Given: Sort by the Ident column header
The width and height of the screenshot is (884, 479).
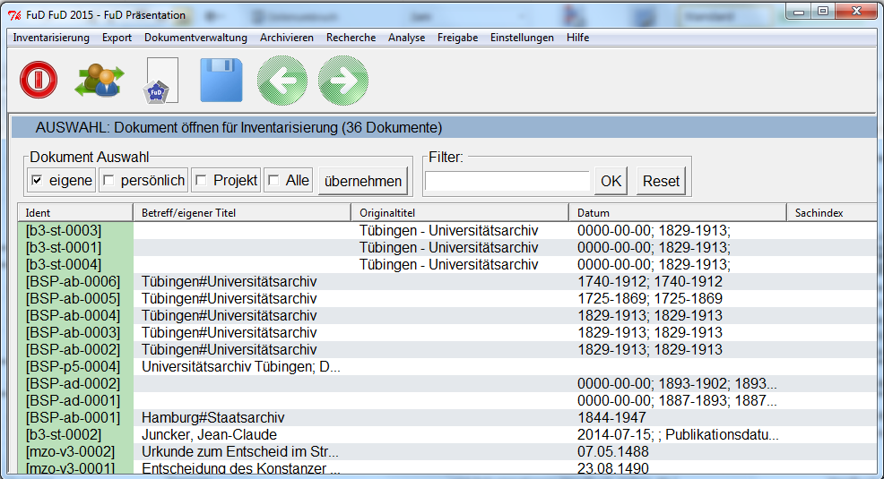Looking at the screenshot, I should 75,213.
